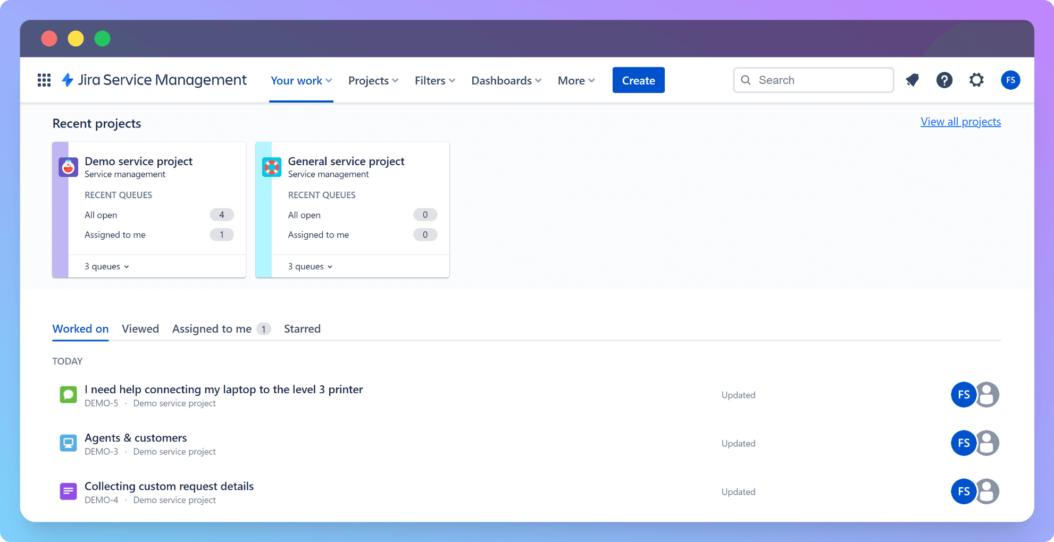
Task: Open the settings gear icon
Action: (976, 80)
